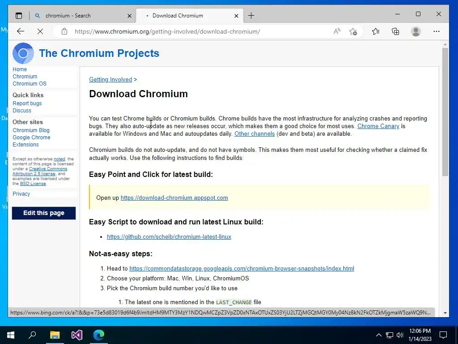Screen dimensions: 458x344
Task: Close the Download Chromium tab
Action: [236, 16]
